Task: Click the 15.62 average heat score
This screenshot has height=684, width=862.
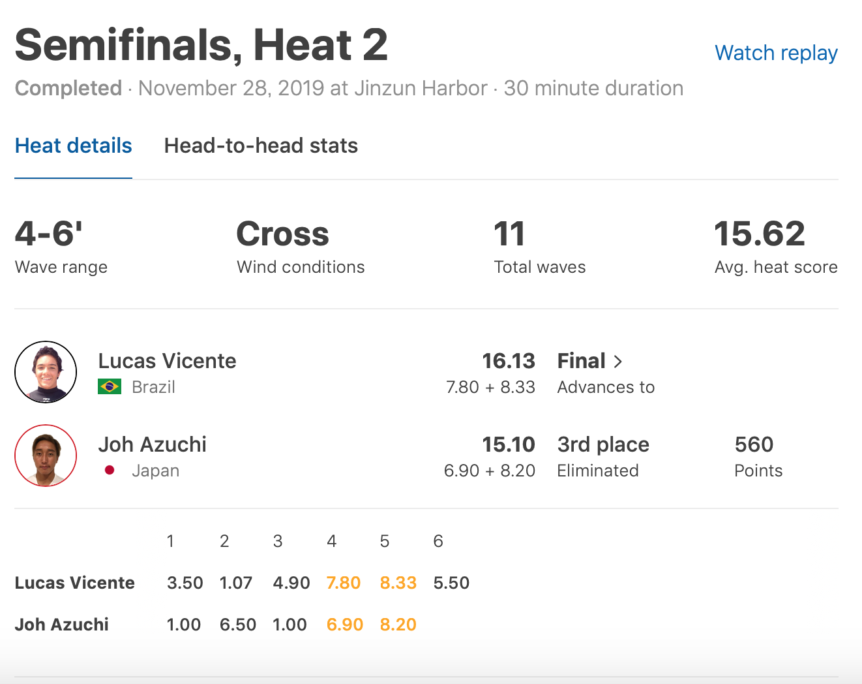Action: 760,234
